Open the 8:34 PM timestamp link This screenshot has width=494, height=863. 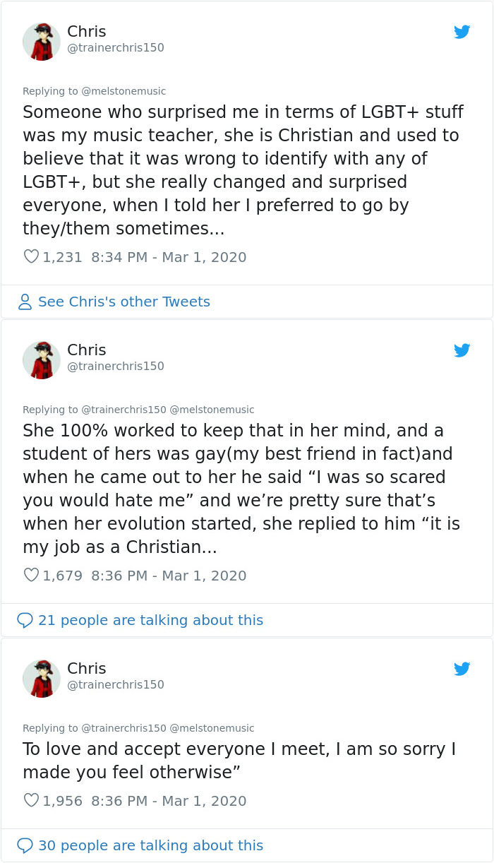pos(169,256)
